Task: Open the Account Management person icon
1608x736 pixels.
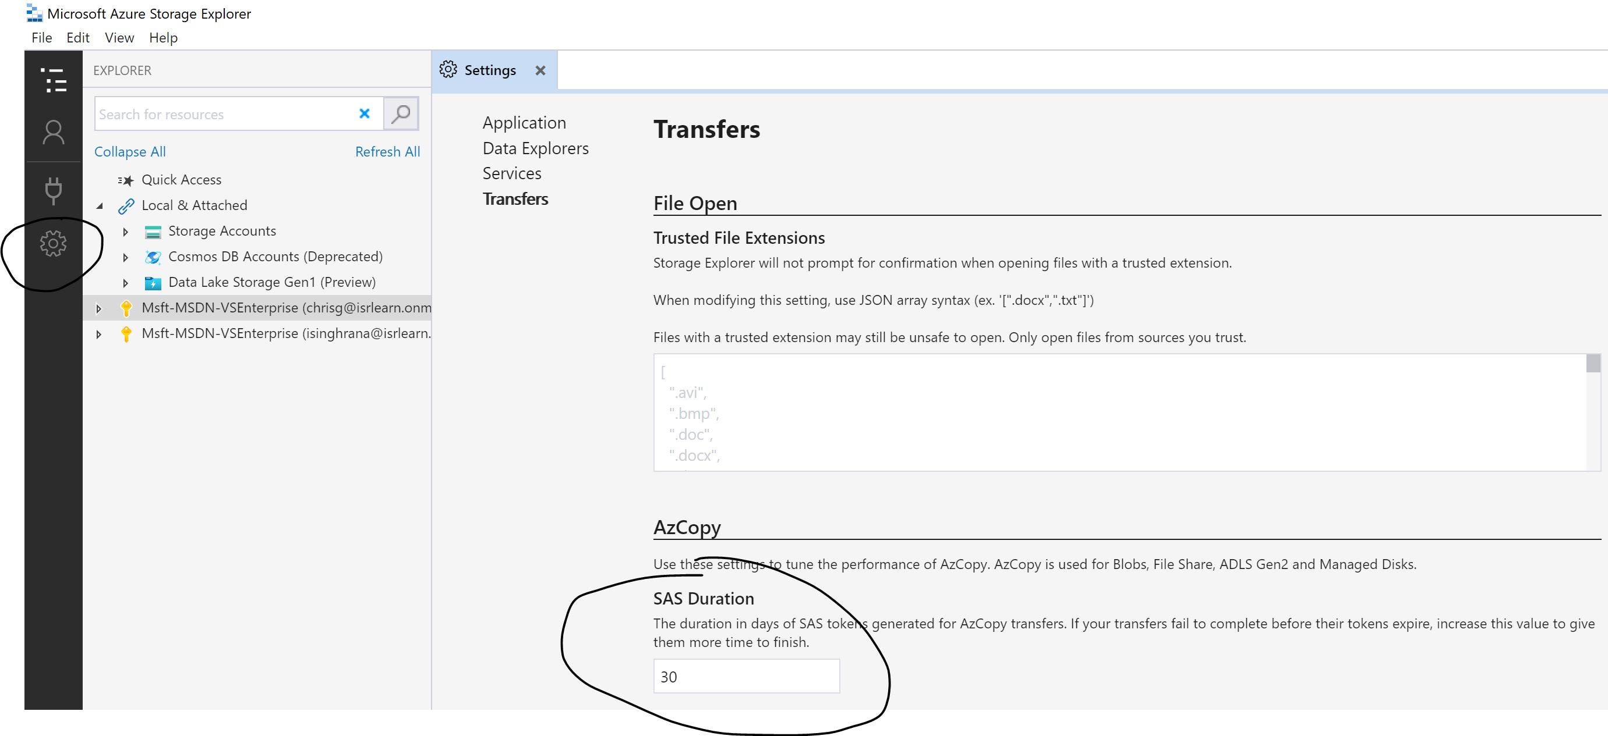Action: point(53,132)
